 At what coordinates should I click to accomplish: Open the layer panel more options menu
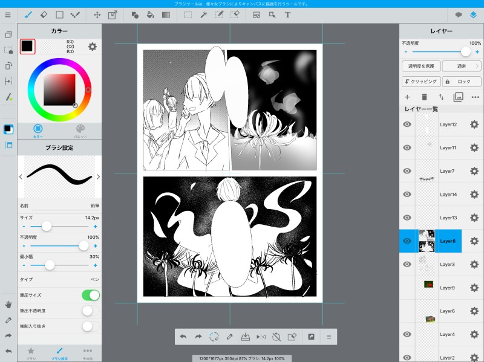pyautogui.click(x=475, y=97)
